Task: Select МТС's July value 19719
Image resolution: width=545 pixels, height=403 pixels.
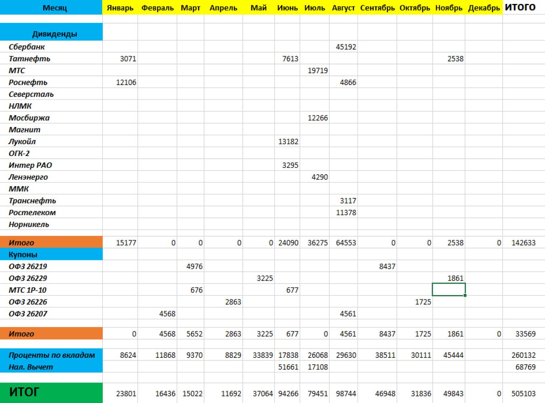Action: [318, 70]
